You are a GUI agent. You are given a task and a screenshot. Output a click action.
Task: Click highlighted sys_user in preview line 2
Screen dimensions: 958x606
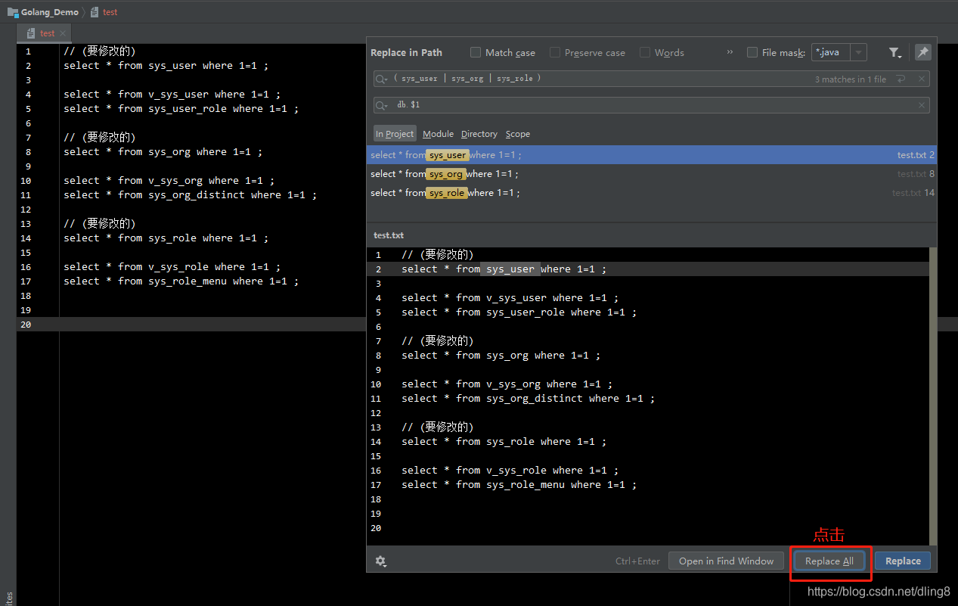510,269
